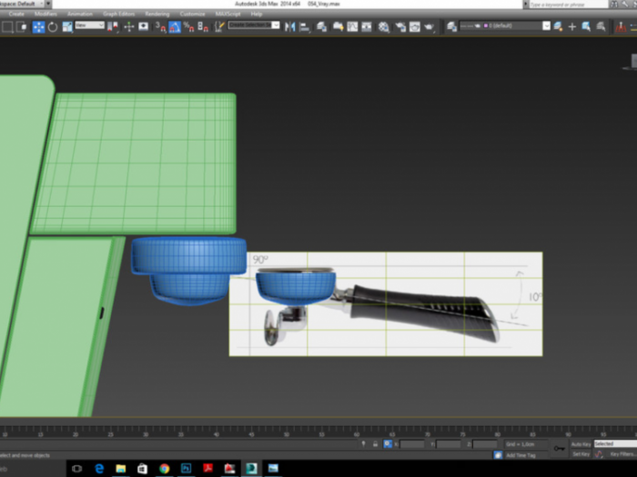The width and height of the screenshot is (637, 477).
Task: Click the red pivot tool icon
Action: 621,26
